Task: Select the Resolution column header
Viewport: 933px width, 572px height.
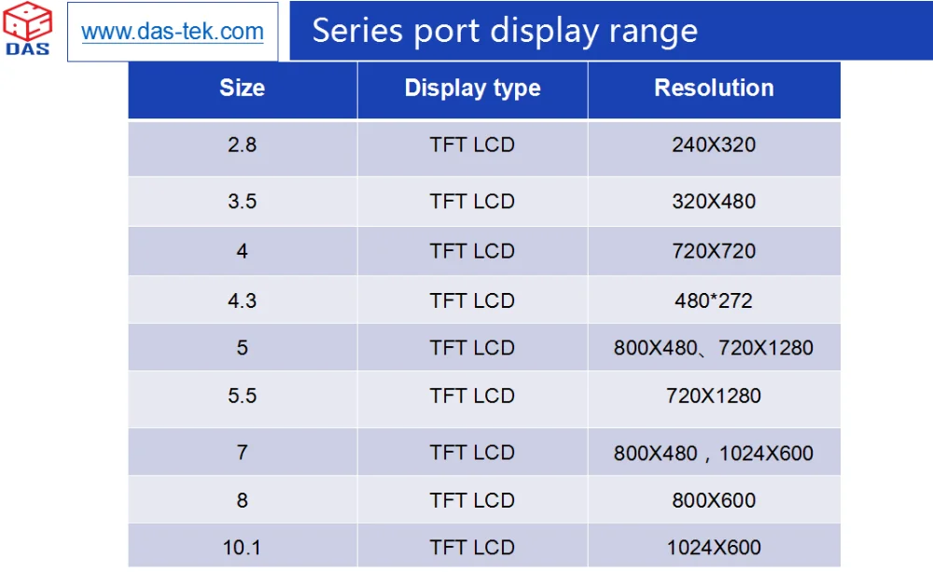Action: pyautogui.click(x=714, y=89)
